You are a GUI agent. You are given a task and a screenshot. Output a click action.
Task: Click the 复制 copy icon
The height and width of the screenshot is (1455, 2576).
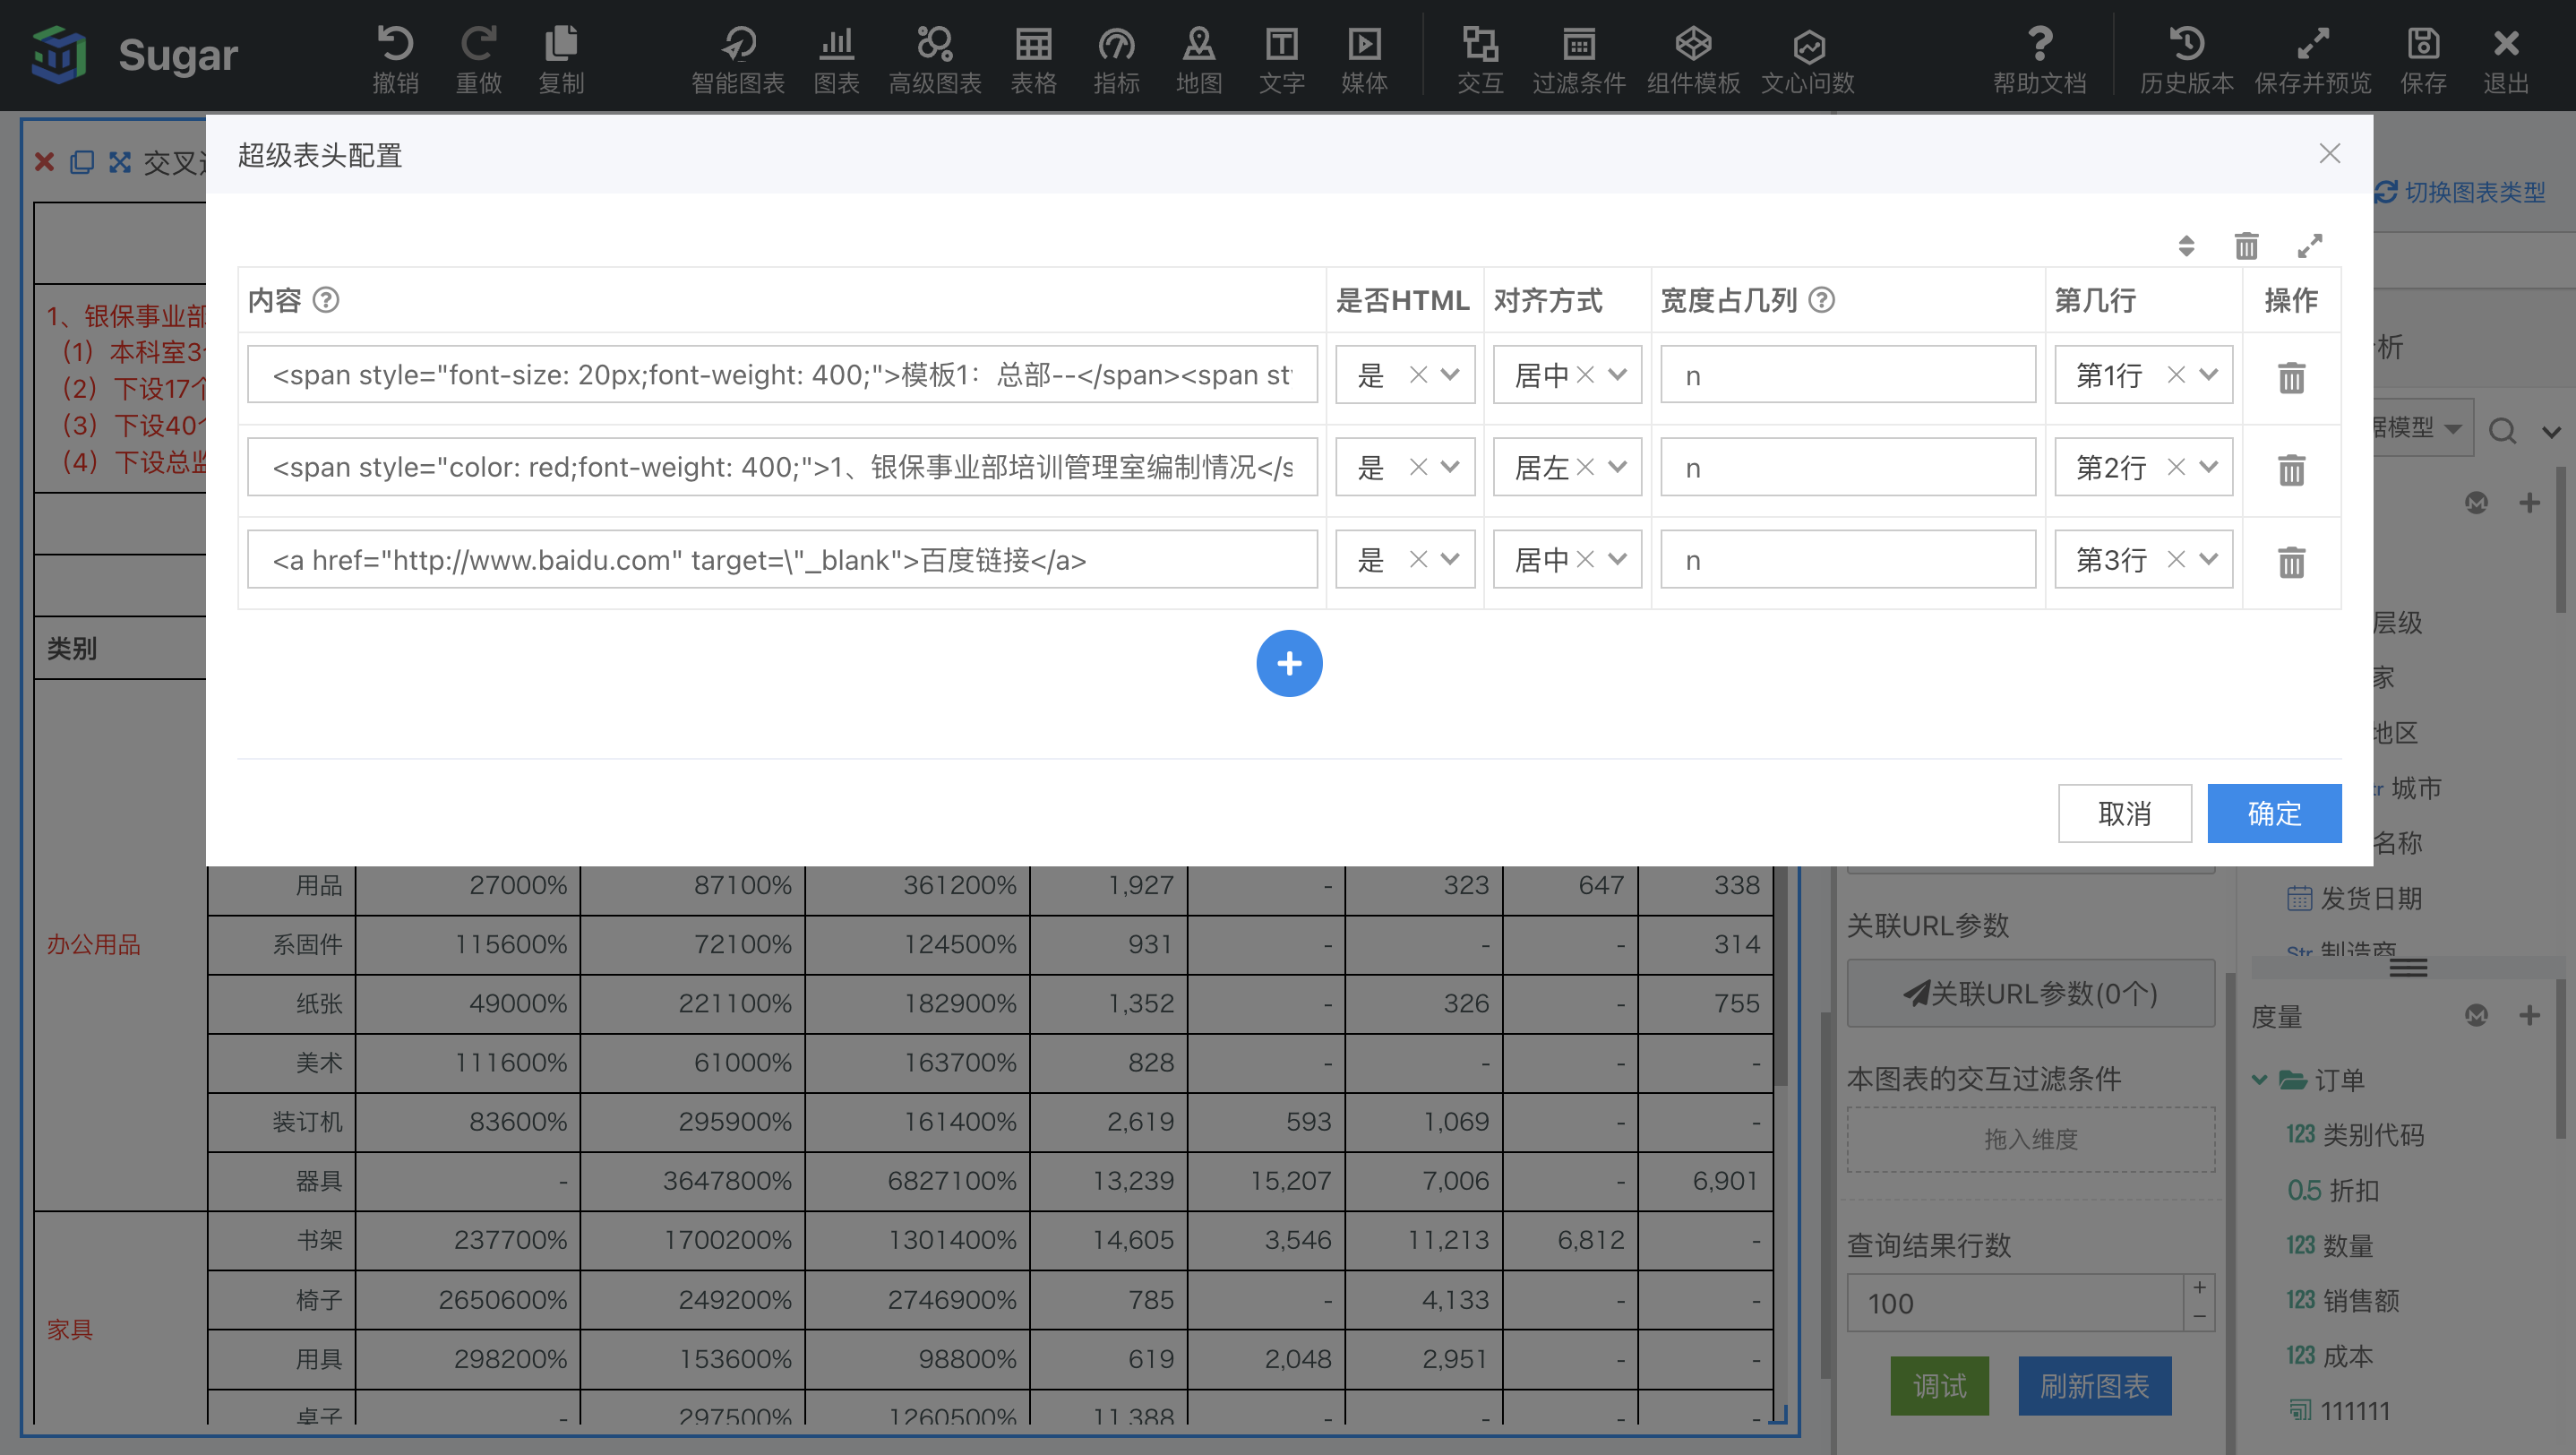[561, 58]
